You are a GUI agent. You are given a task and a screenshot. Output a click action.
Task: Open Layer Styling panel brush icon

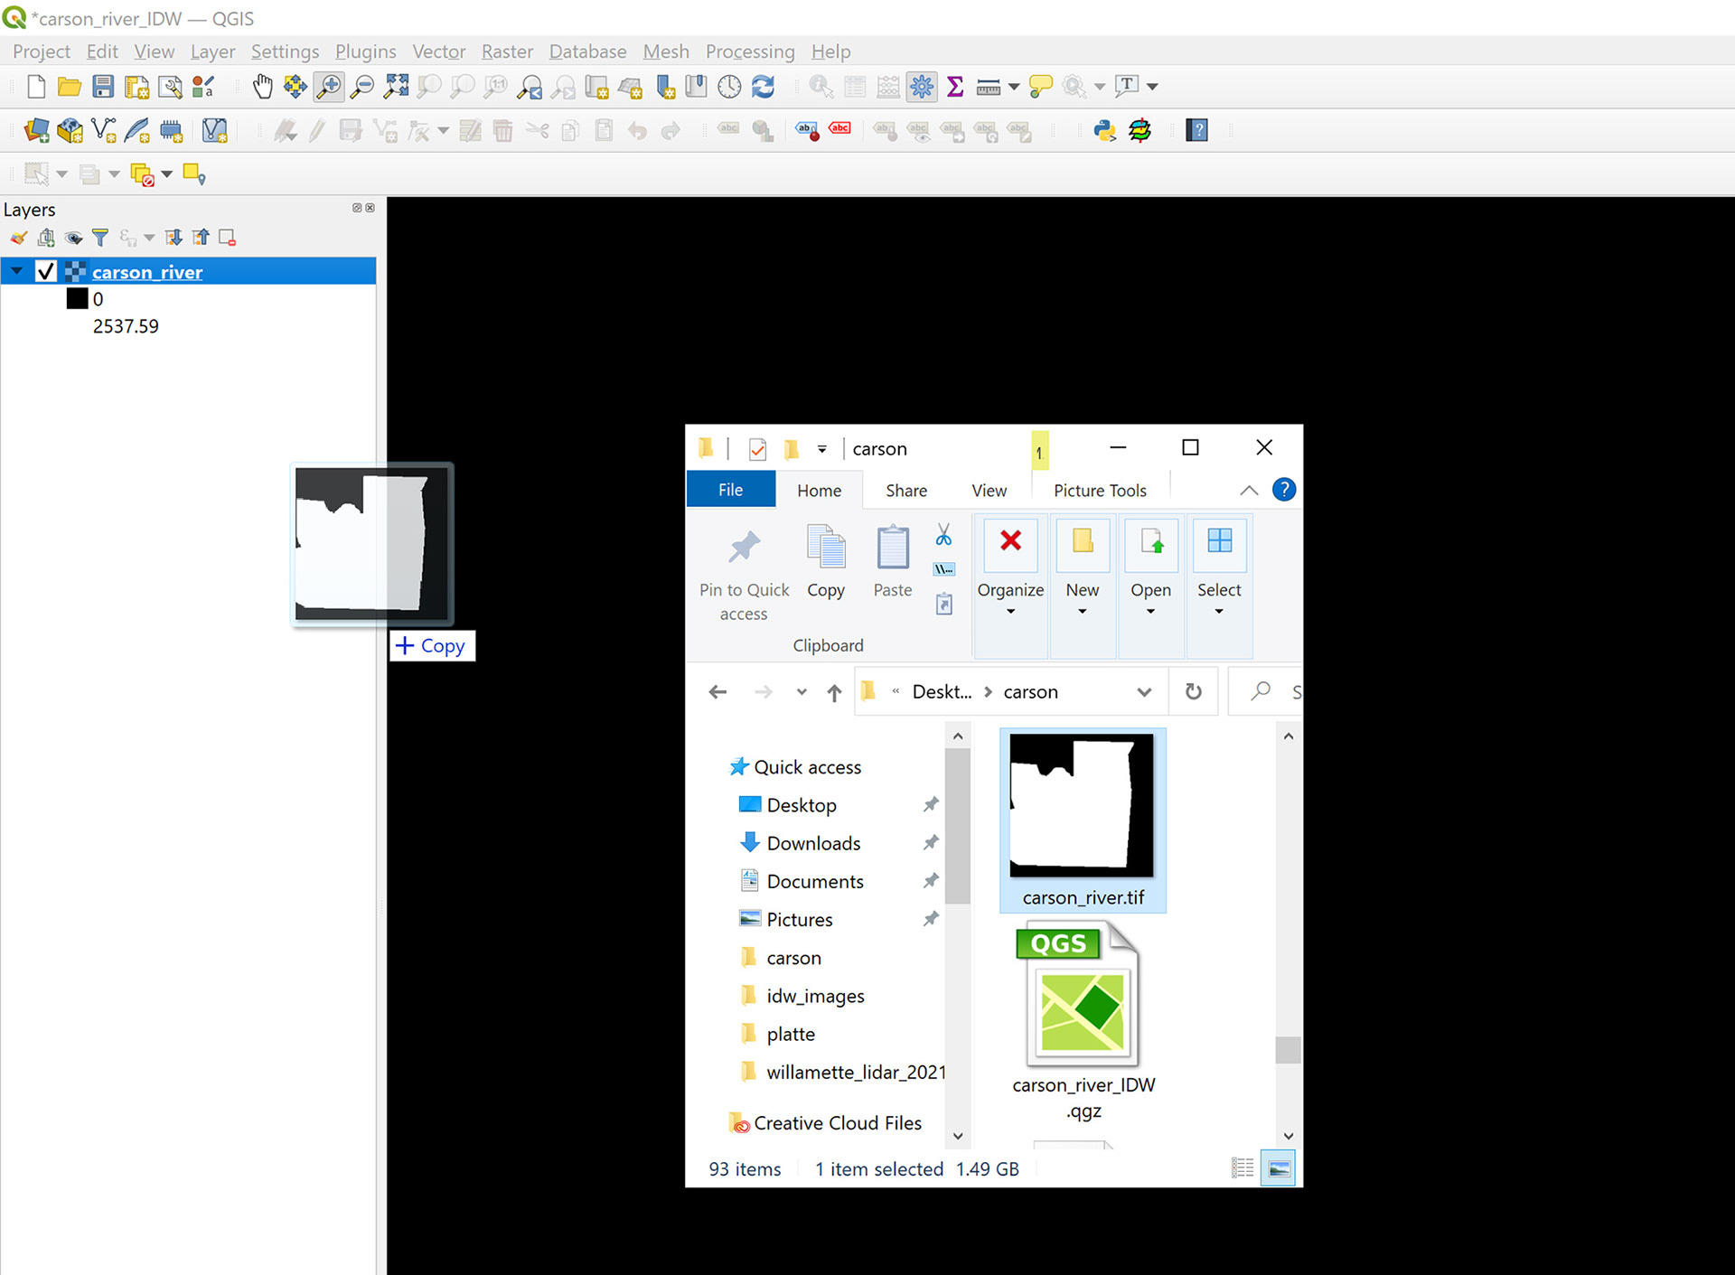(19, 238)
